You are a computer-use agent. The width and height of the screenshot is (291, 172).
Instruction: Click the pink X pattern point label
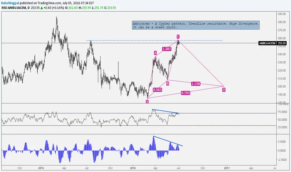(147, 102)
